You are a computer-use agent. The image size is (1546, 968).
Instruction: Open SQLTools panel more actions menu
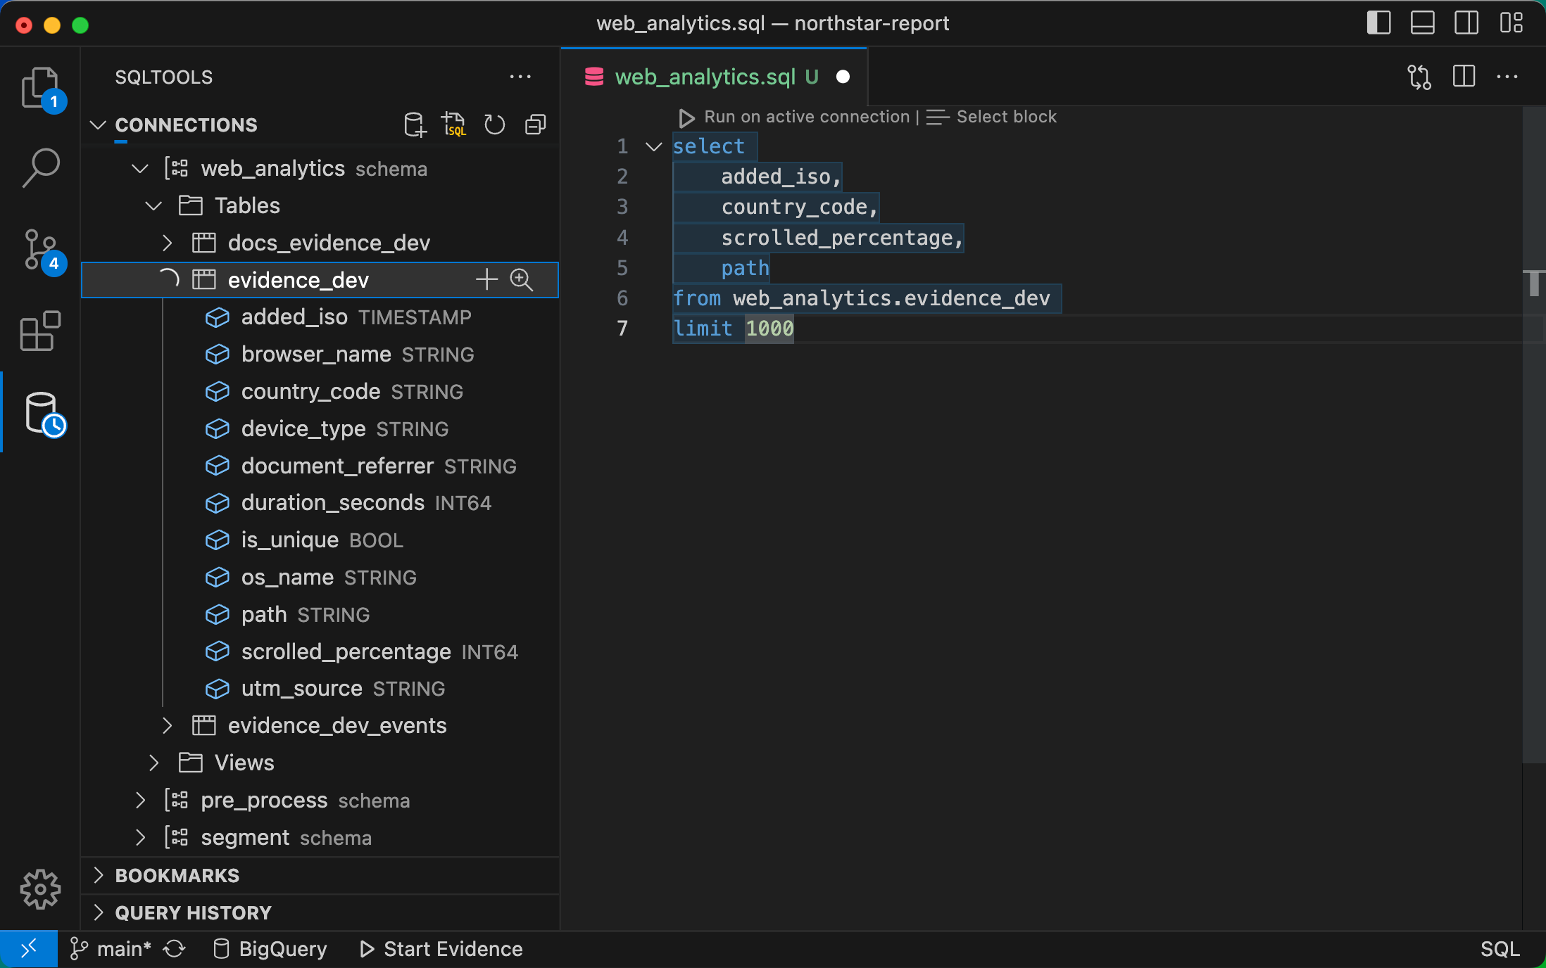pyautogui.click(x=520, y=77)
